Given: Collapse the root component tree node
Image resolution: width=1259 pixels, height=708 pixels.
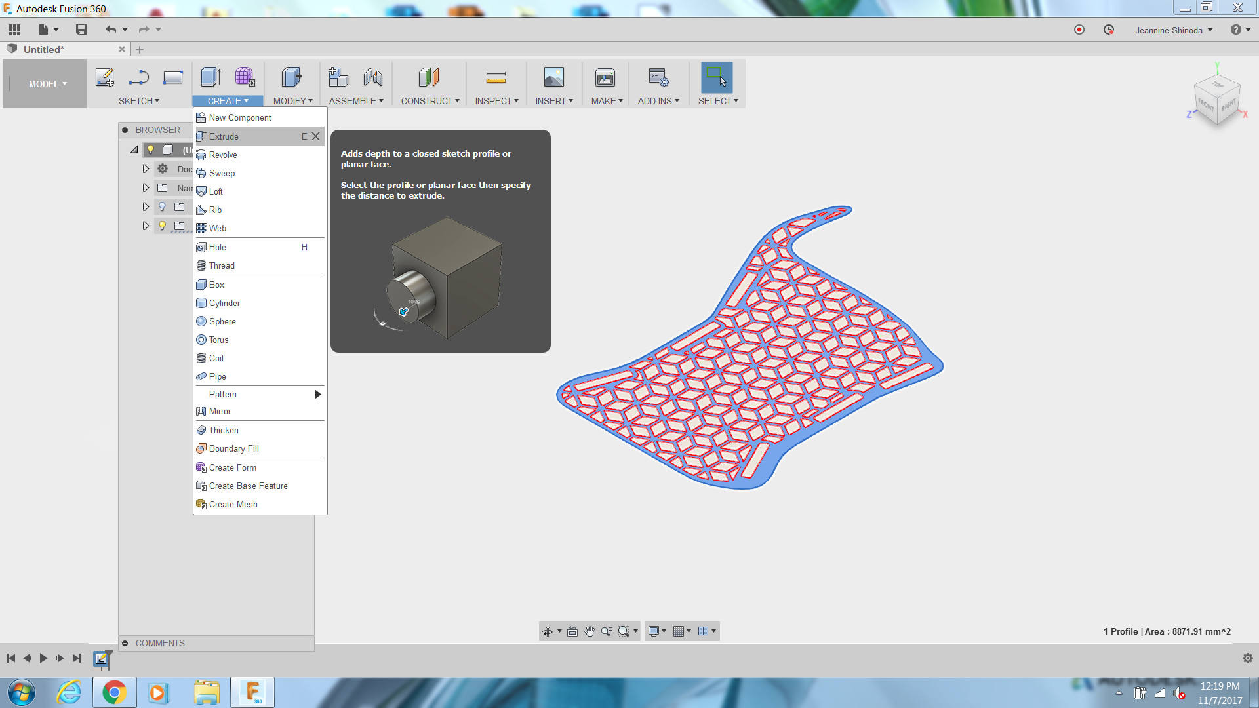Looking at the screenshot, I should 134,150.
